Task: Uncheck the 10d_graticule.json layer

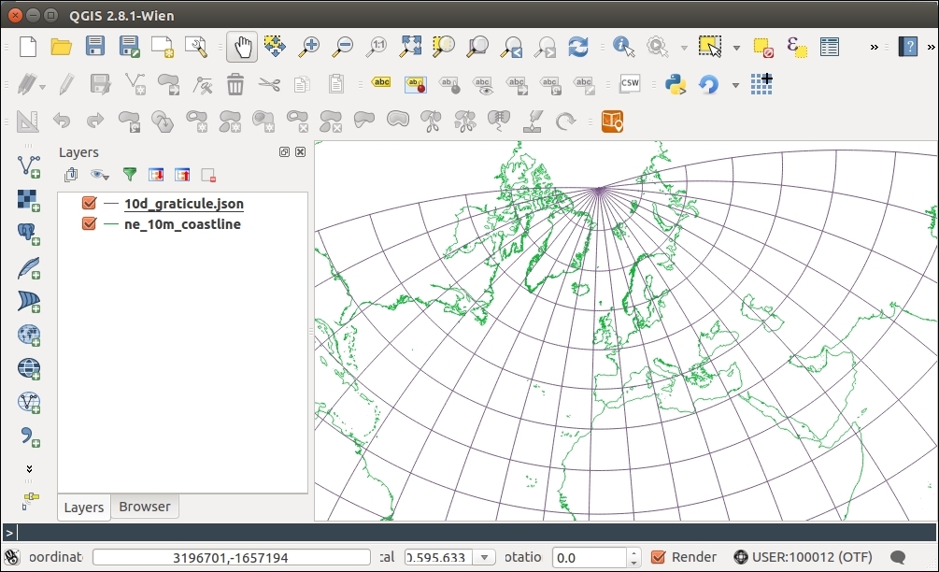Action: 90,203
